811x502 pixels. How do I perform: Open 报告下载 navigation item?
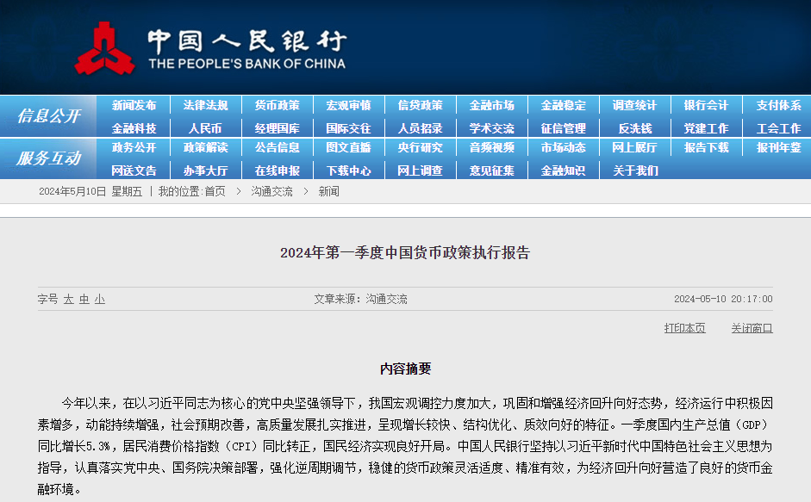706,148
